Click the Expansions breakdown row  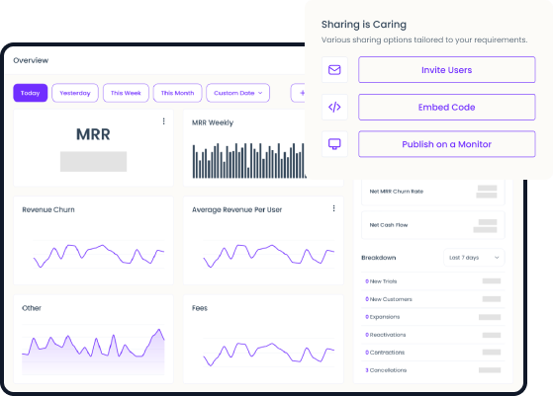[433, 317]
